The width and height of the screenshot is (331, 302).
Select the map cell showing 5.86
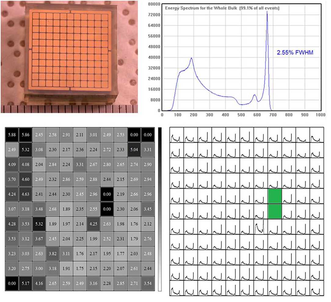(x=26, y=135)
